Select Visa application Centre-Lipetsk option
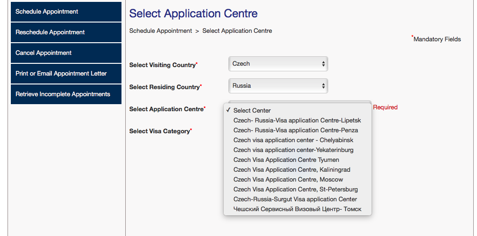Screen dimensions: 477x236 click(x=297, y=121)
